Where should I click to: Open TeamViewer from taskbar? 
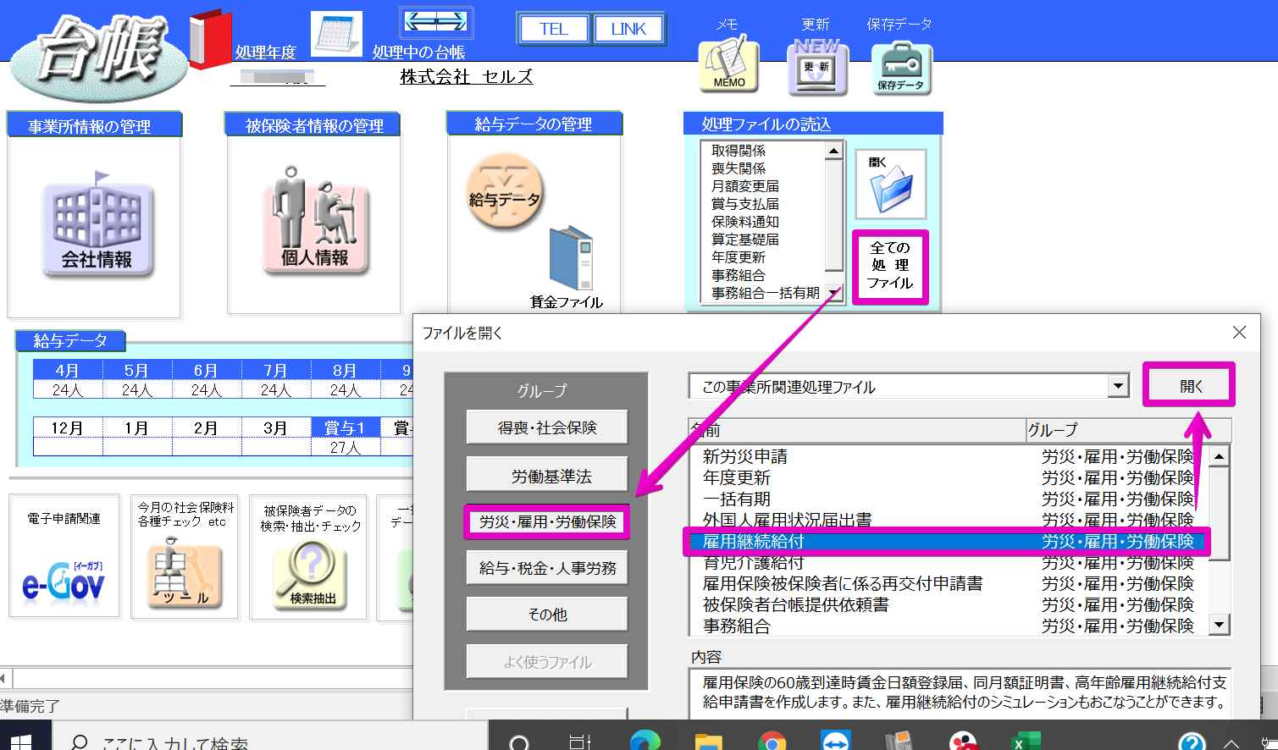coord(836,742)
